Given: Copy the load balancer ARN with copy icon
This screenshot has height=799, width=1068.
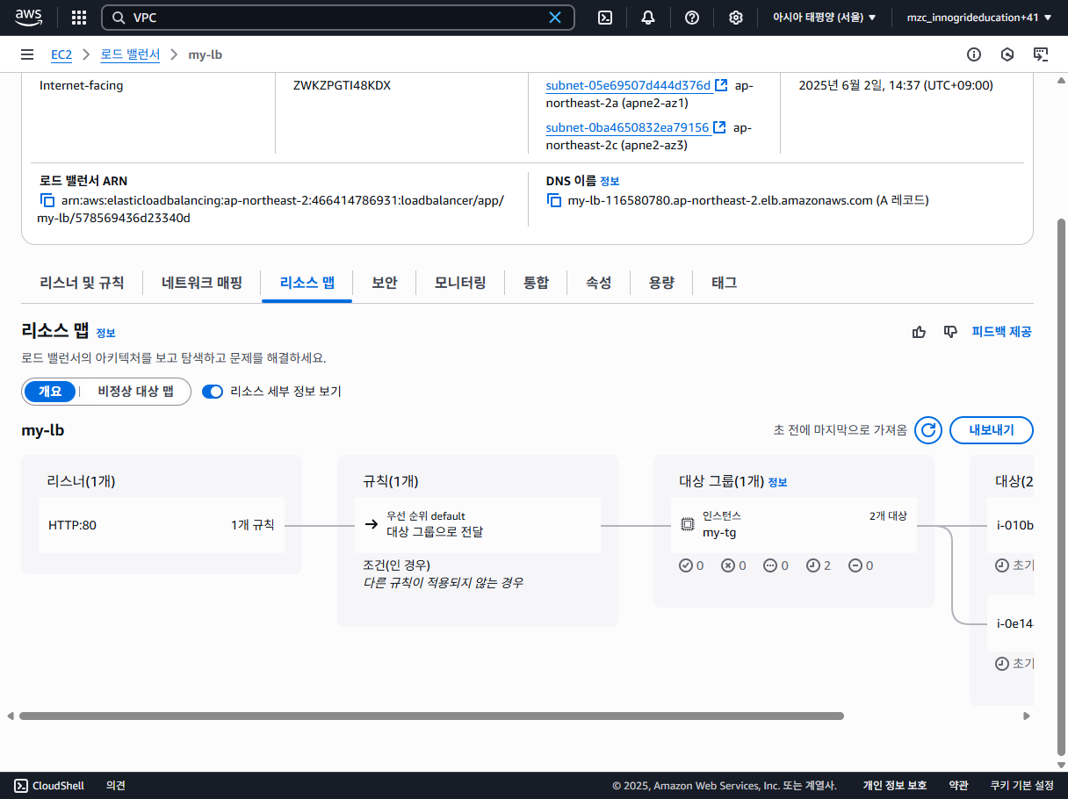Looking at the screenshot, I should [47, 200].
